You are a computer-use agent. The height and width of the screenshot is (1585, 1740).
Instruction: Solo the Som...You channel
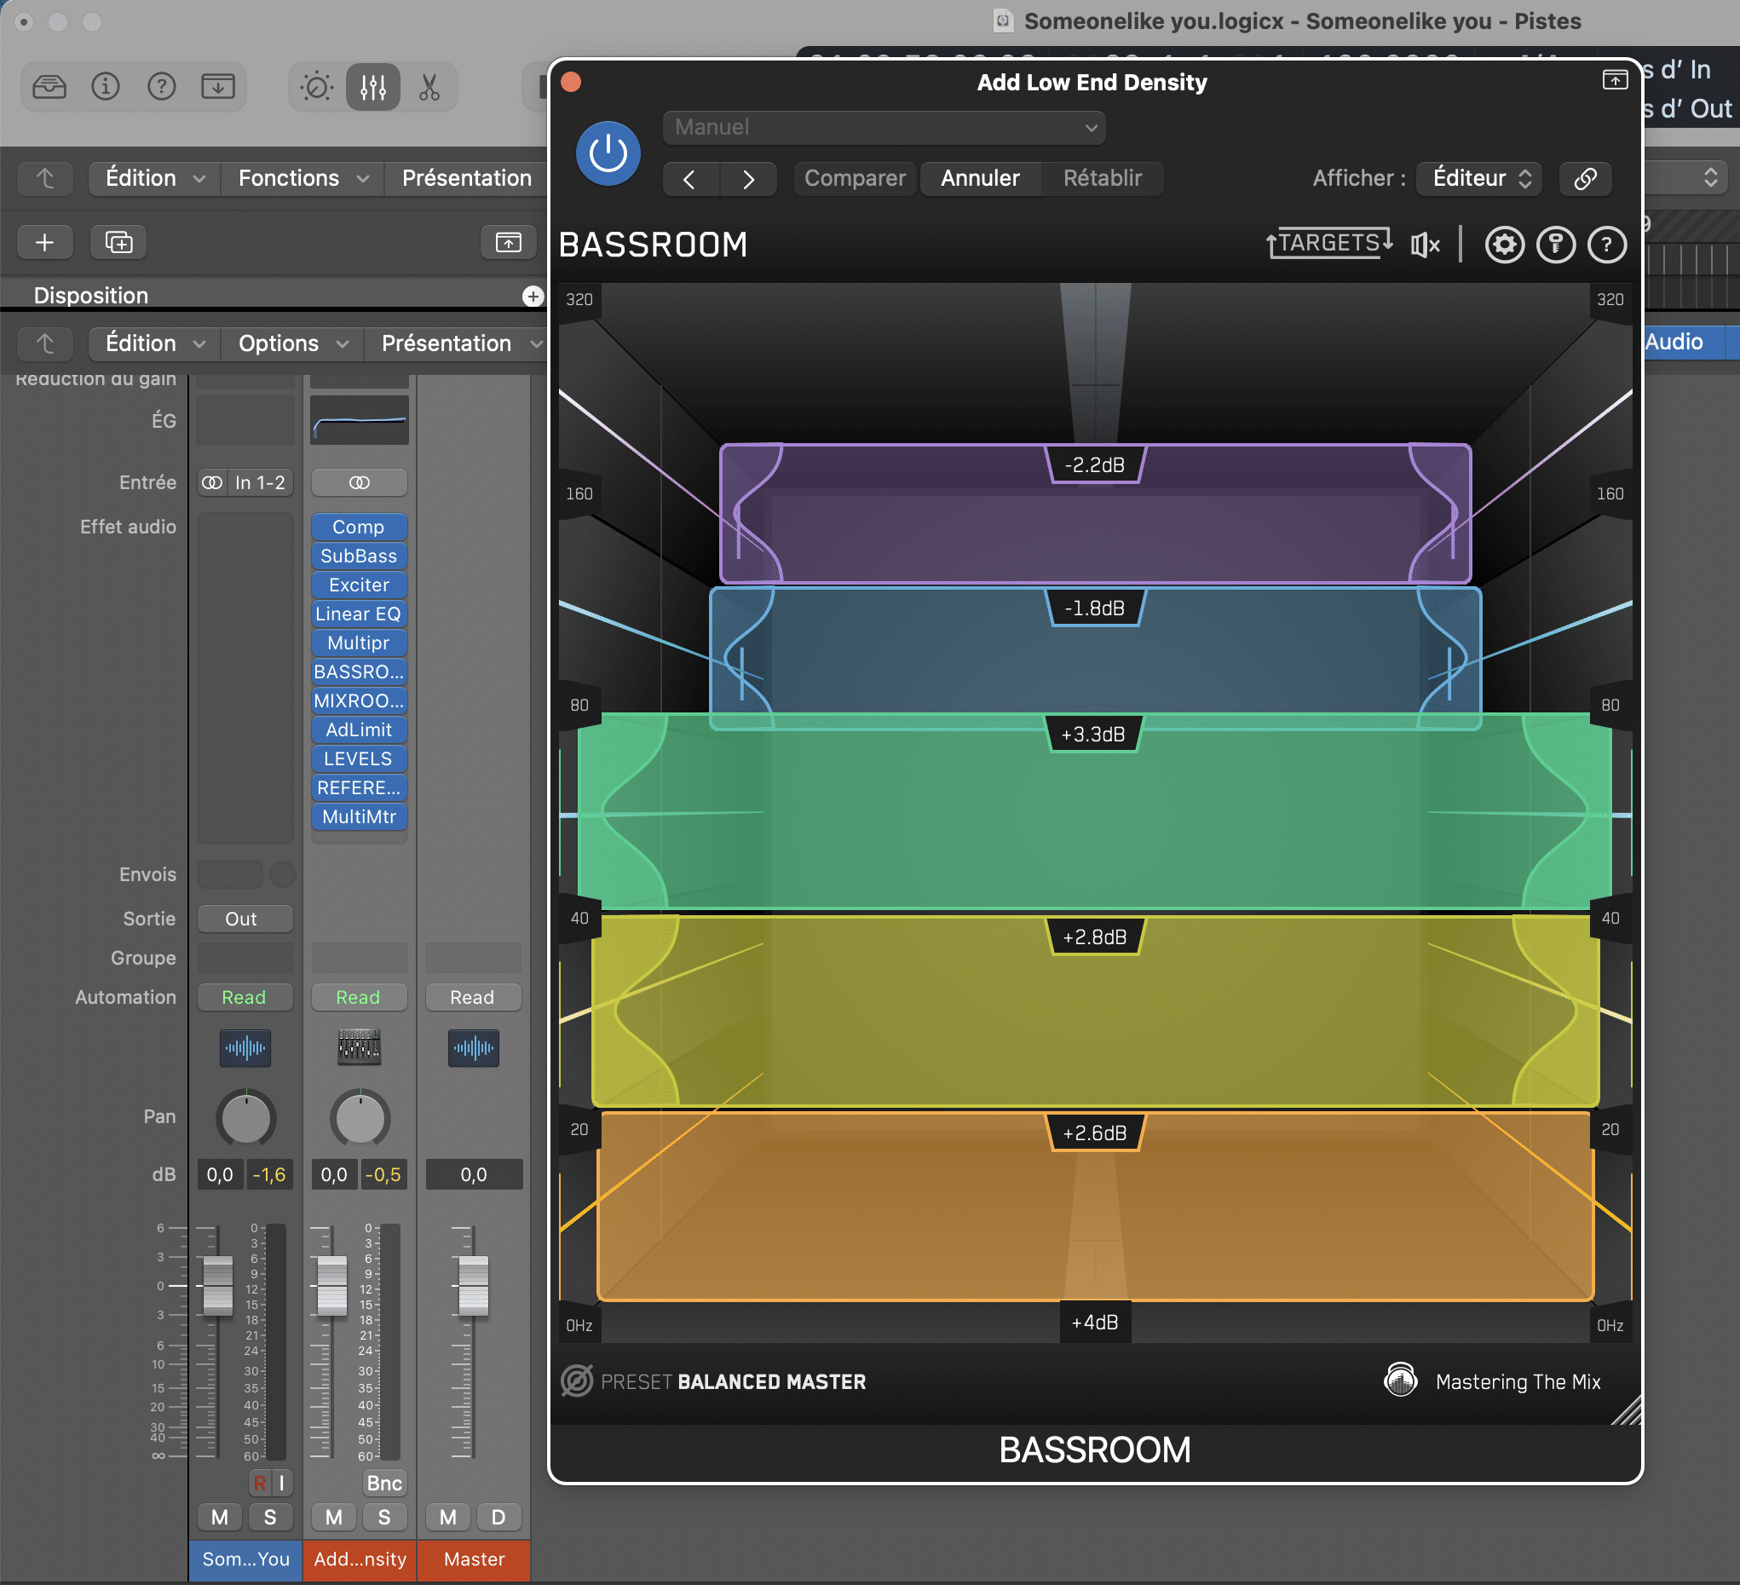270,1517
